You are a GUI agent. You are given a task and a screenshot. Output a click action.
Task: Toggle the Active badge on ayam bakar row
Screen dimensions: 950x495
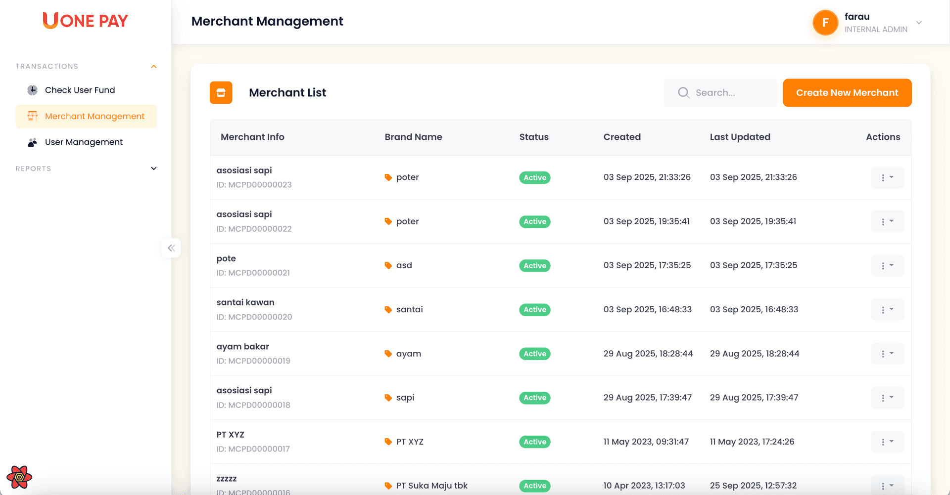pyautogui.click(x=534, y=353)
